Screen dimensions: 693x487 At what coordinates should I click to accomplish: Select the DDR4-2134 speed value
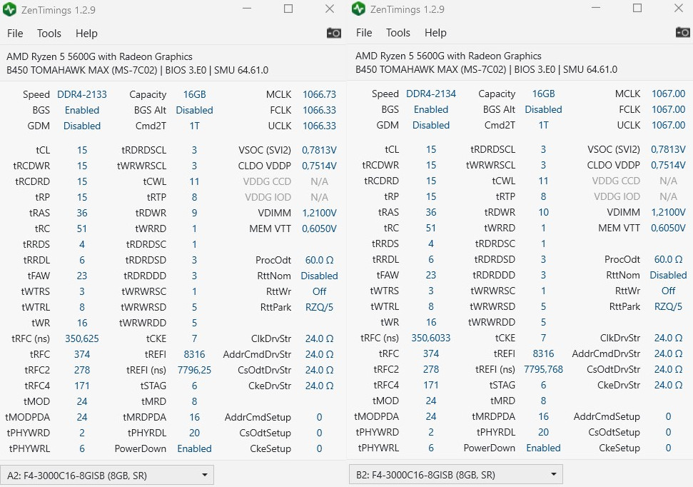tap(431, 94)
